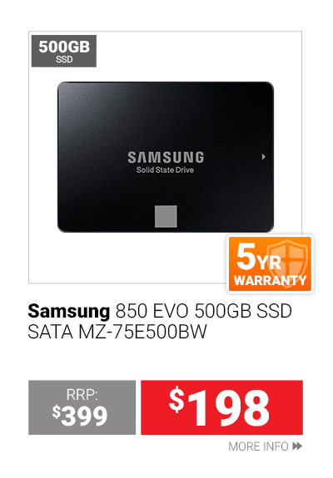This screenshot has width=333, height=478.
Task: Click the shield icon on warranty badge
Action: point(288,264)
